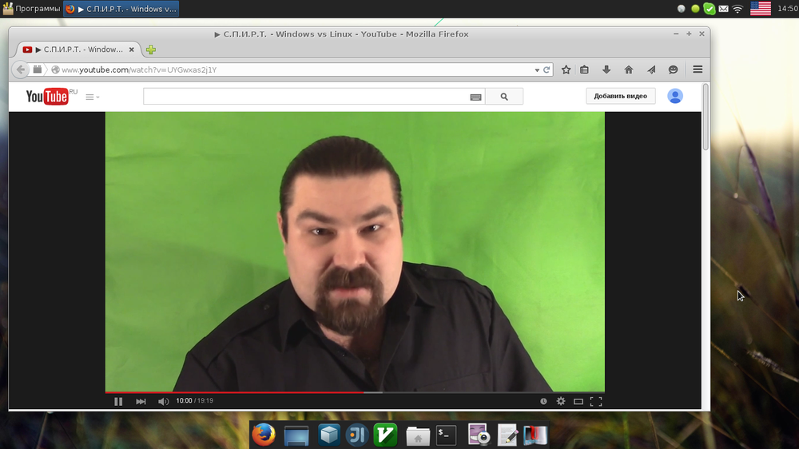
Task: Expand the YouTube guide menu
Action: click(92, 97)
